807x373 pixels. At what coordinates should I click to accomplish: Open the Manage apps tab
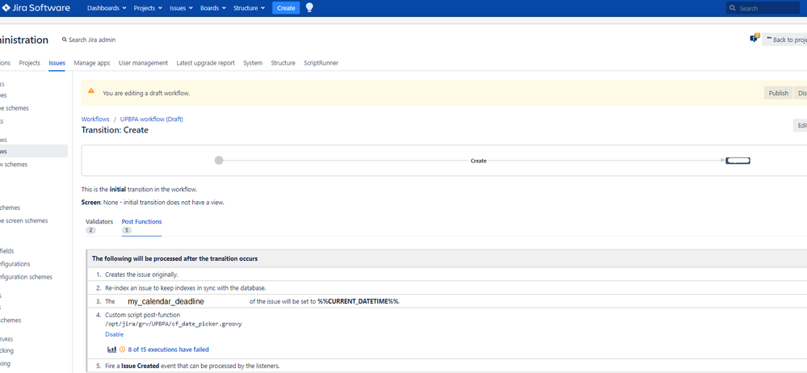(x=91, y=63)
